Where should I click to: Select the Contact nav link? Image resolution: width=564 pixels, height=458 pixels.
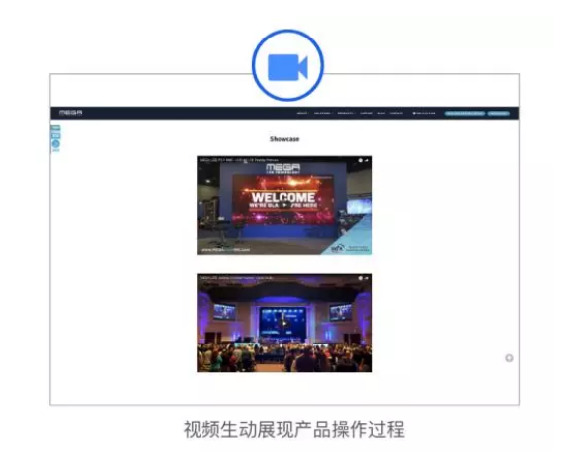[x=396, y=114]
